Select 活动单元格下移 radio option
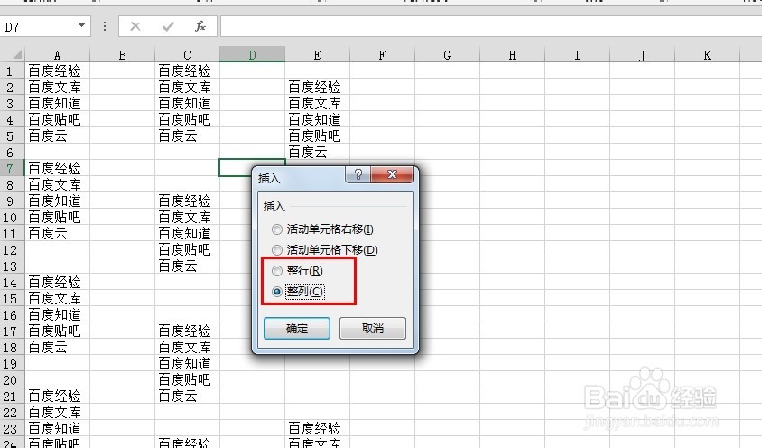Image resolution: width=762 pixels, height=448 pixels. (325, 250)
